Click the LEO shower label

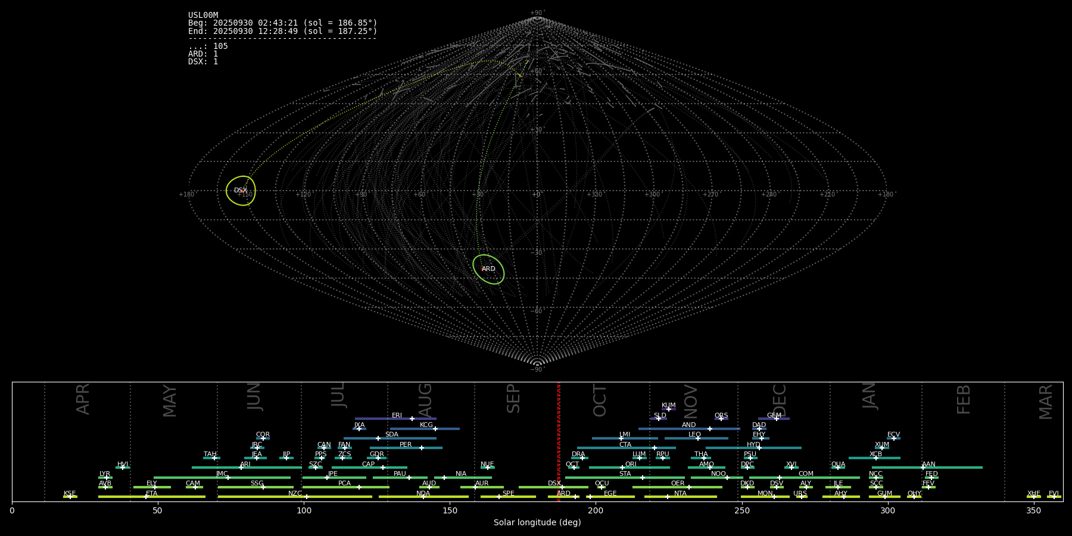point(694,435)
